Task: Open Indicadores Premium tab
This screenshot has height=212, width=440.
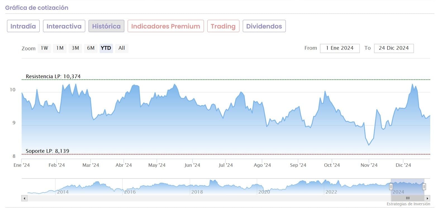Action: [x=166, y=26]
